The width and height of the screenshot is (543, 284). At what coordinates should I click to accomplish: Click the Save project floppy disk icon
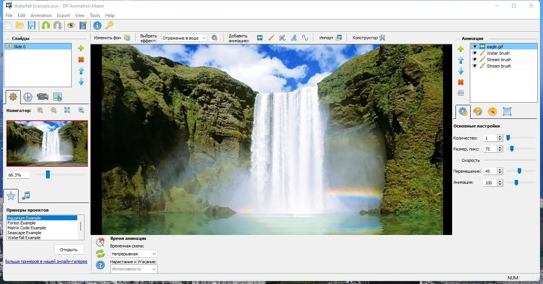(32, 25)
